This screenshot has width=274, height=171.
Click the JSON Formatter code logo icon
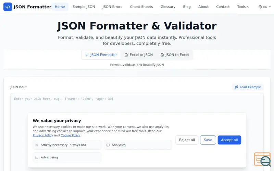pos(8,7)
